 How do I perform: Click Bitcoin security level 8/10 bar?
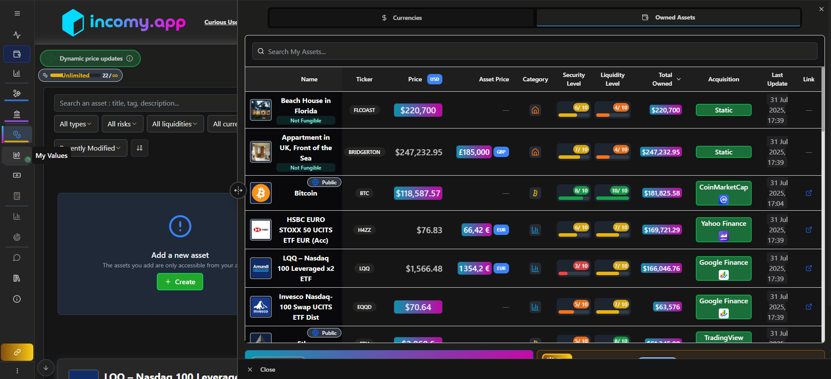point(574,193)
